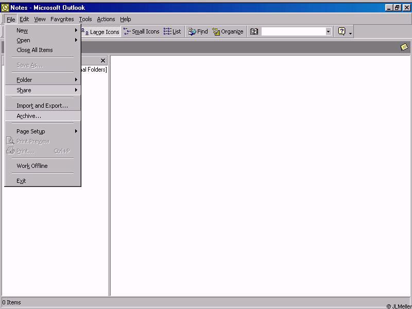Choose Import and Export from File menu
The width and height of the screenshot is (412, 309).
(x=42, y=106)
